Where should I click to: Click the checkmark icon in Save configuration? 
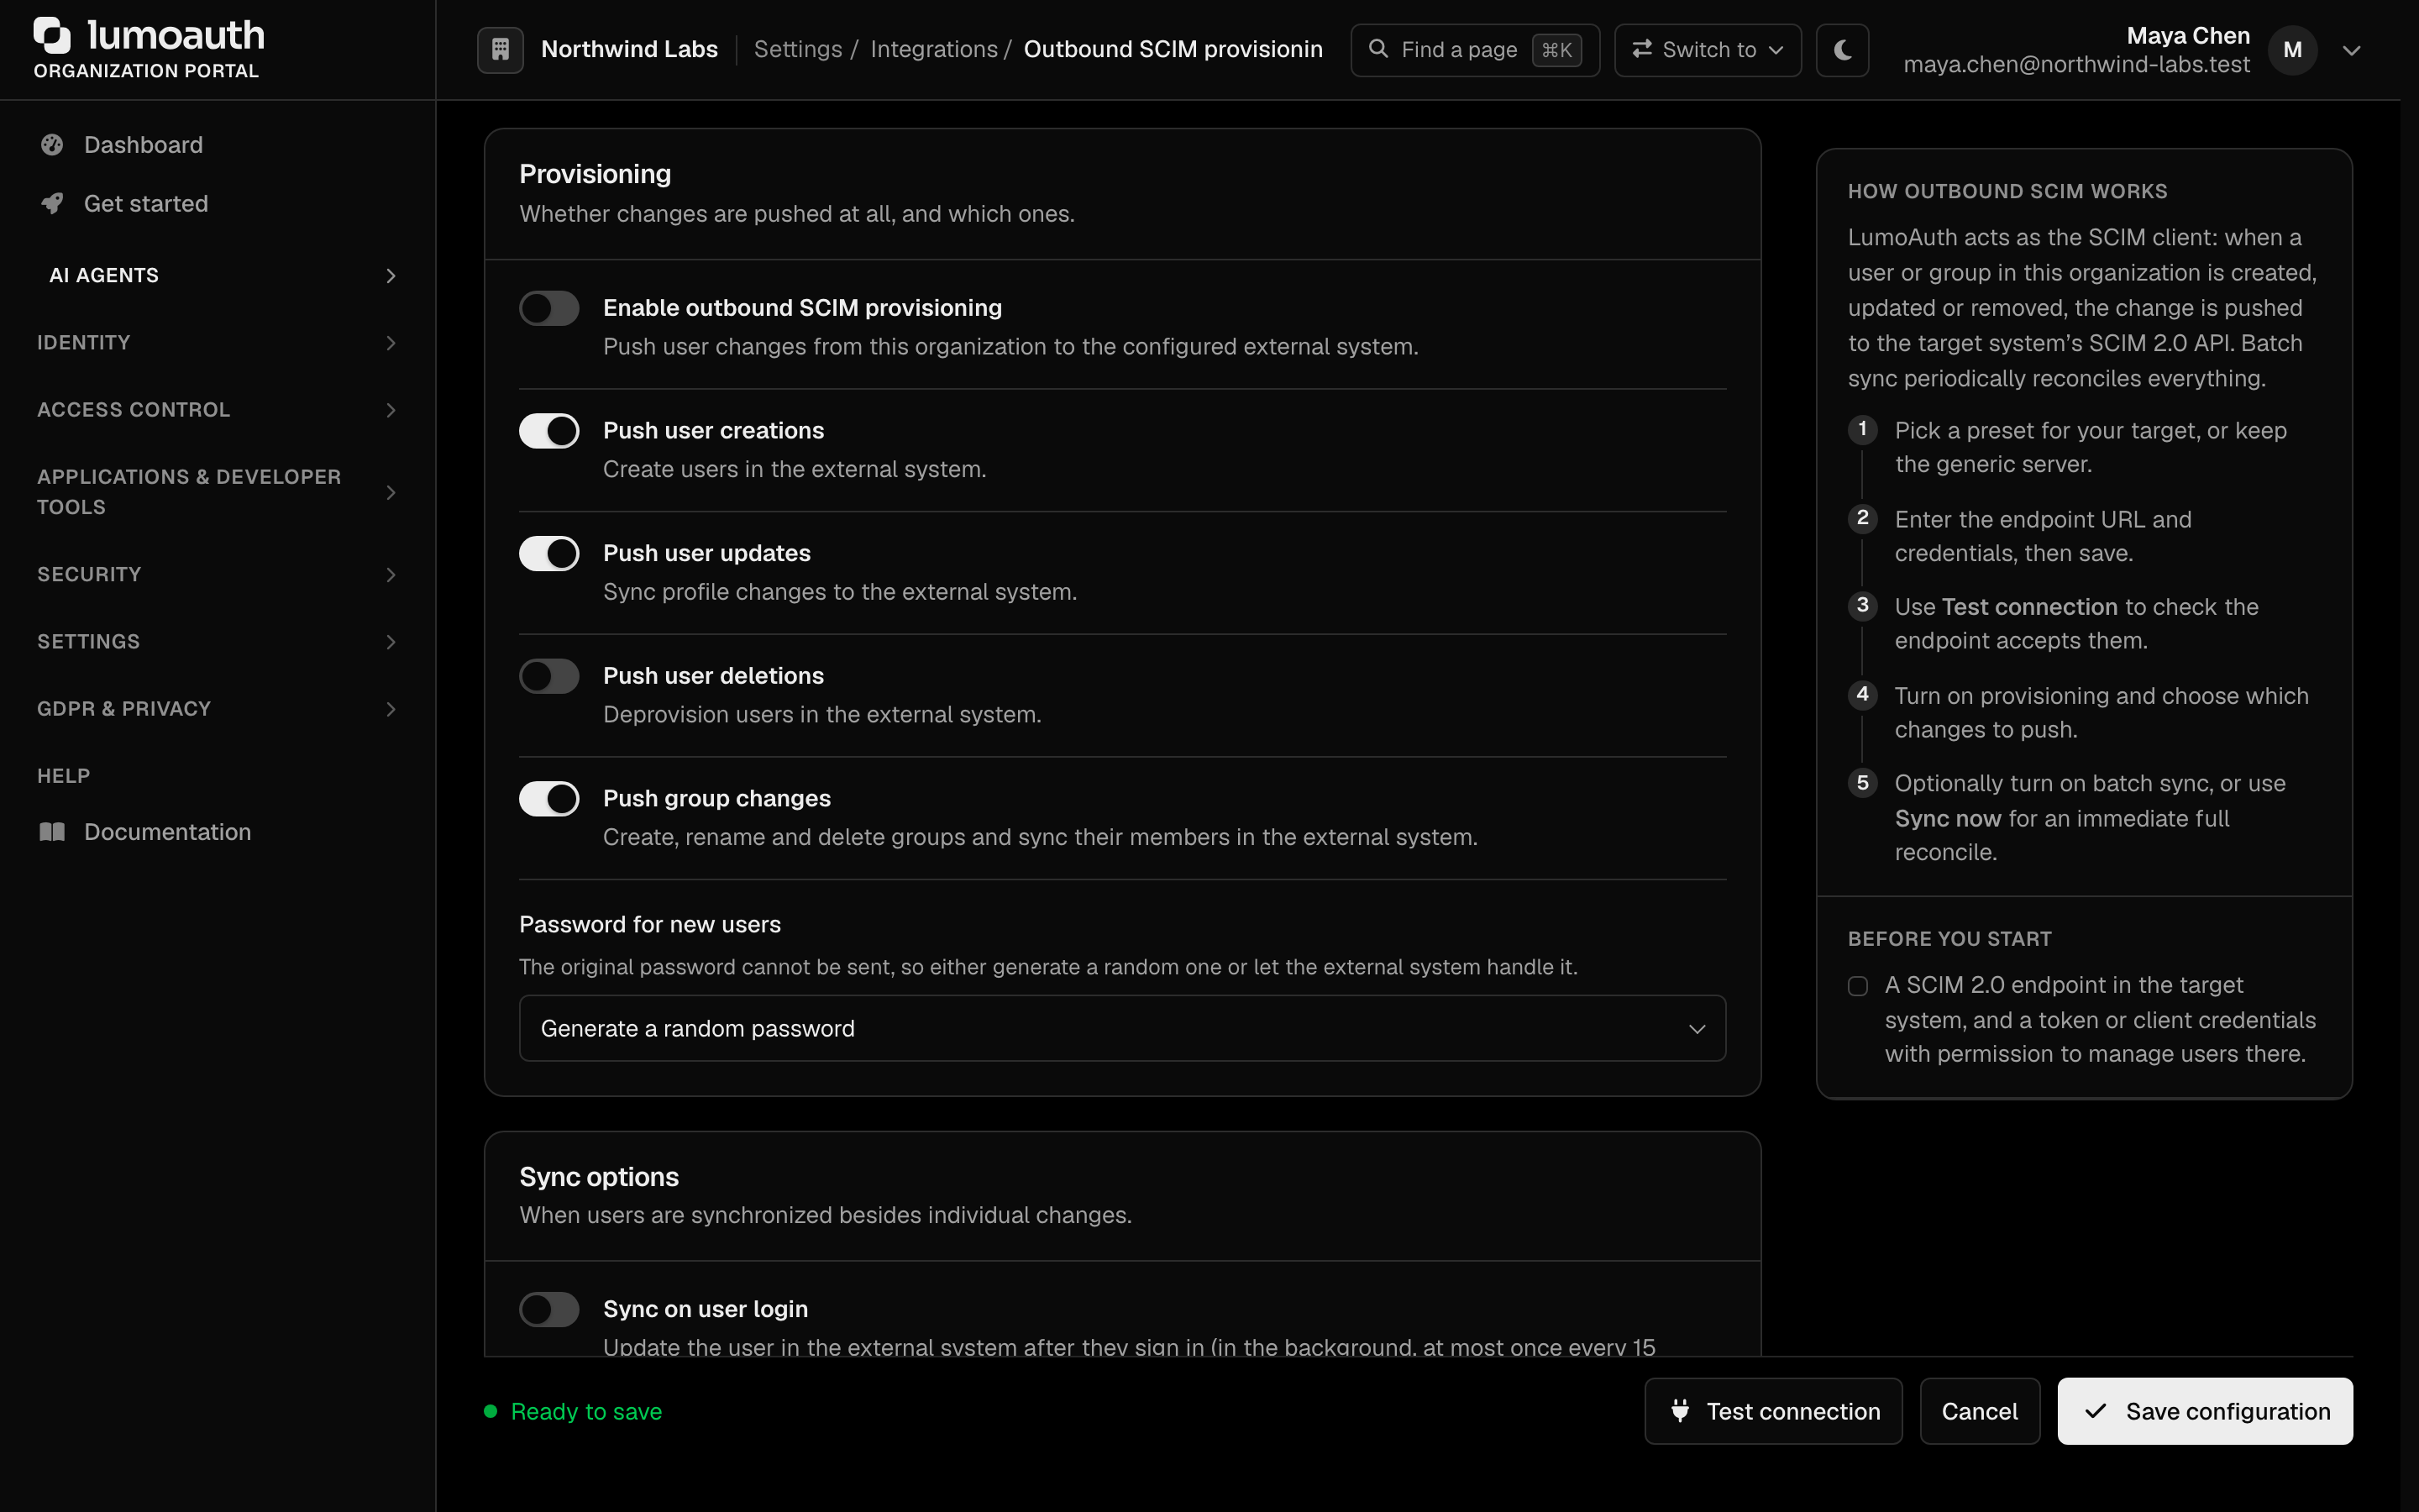(x=2095, y=1411)
